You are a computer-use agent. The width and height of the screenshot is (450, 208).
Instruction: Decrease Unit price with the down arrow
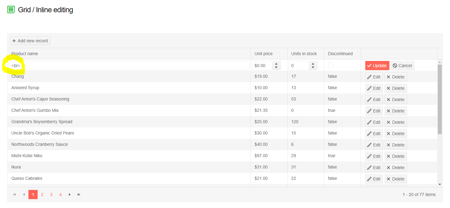pos(276,67)
